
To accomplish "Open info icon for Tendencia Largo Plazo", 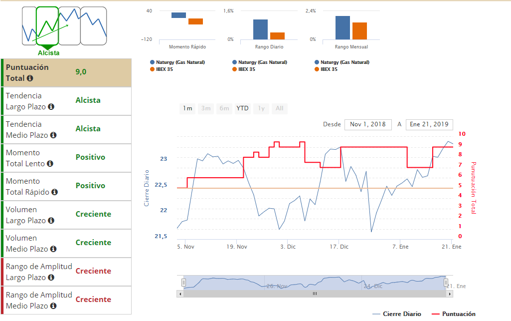I will pyautogui.click(x=51, y=107).
